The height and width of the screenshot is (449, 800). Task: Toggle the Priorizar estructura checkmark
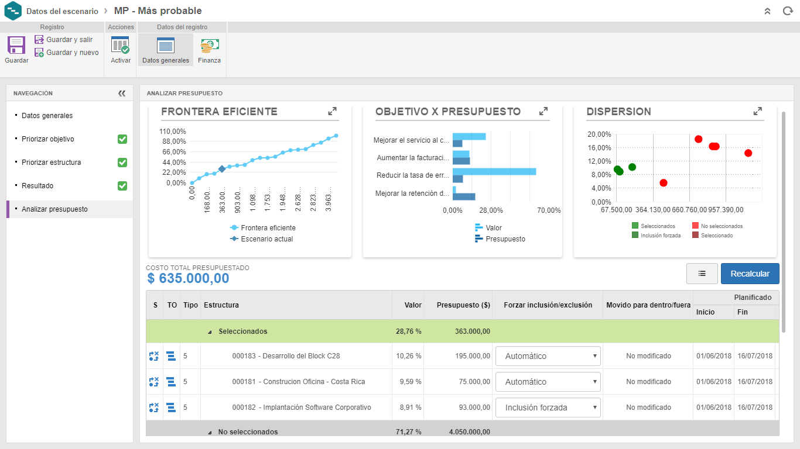[x=122, y=163]
